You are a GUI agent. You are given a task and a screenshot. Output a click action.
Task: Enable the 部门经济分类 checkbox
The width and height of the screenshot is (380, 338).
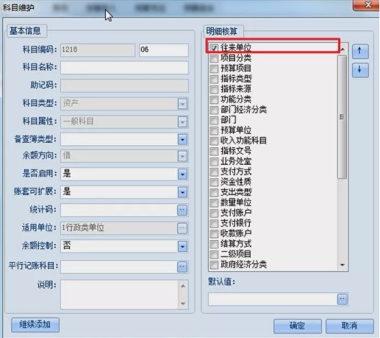(x=214, y=110)
